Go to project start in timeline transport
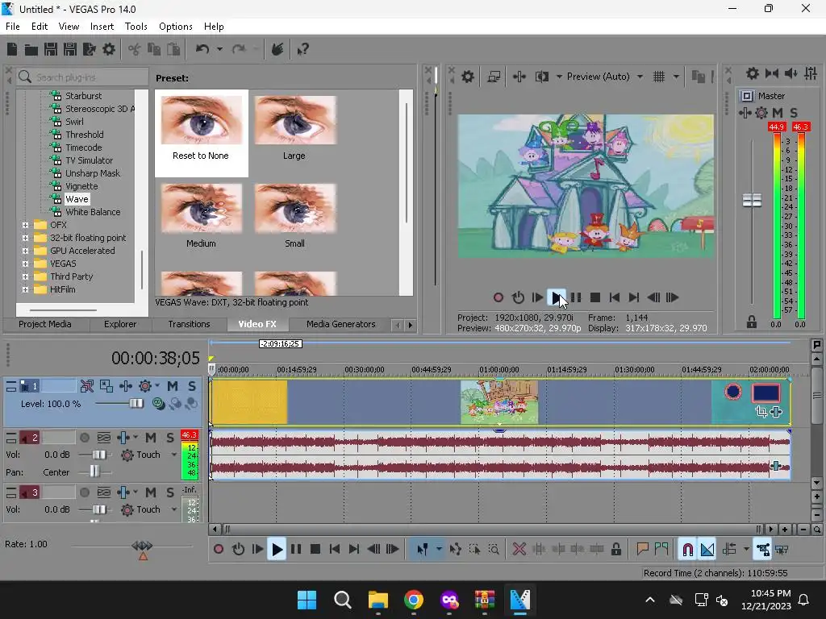 pyautogui.click(x=335, y=550)
